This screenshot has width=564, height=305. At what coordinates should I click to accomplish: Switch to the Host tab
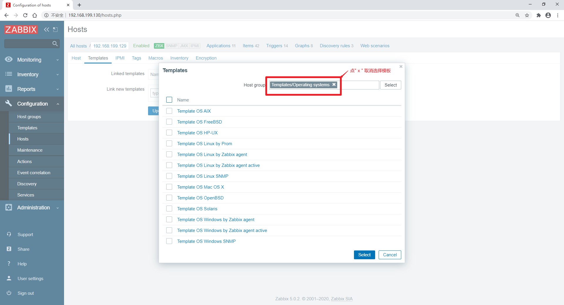pos(76,58)
